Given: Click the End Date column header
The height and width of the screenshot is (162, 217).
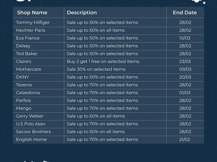Looking at the screenshot, I should point(185,12).
